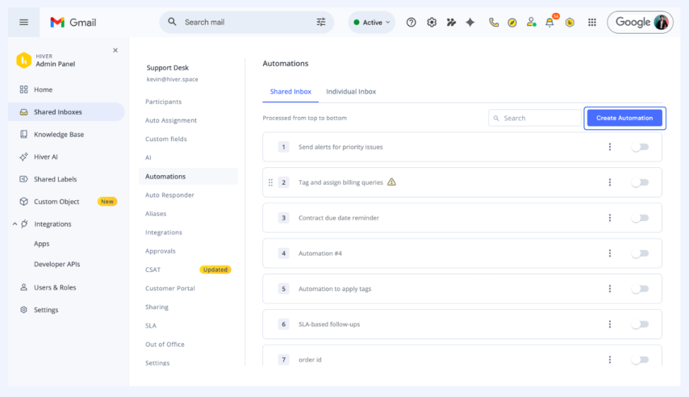
Task: Open more options for SLA-based follow-ups
Action: pos(610,324)
